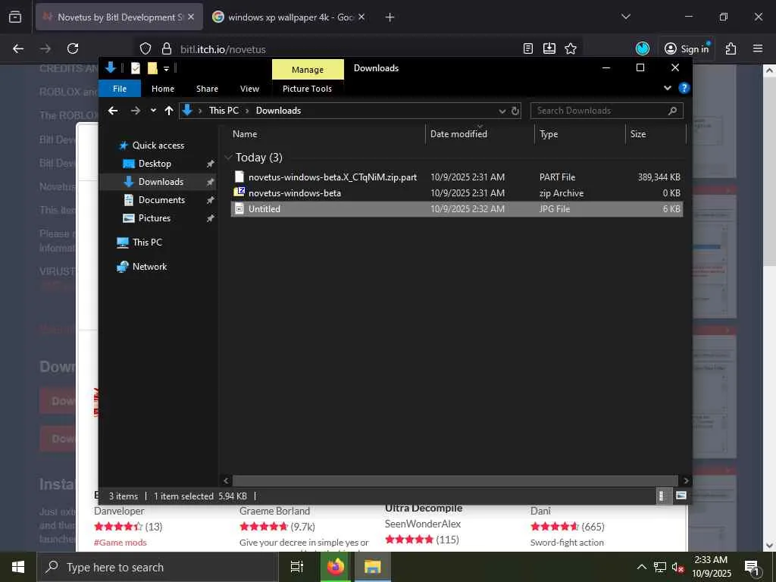Open Explorer Help question mark icon
The height and width of the screenshot is (582, 776).
[684, 88]
